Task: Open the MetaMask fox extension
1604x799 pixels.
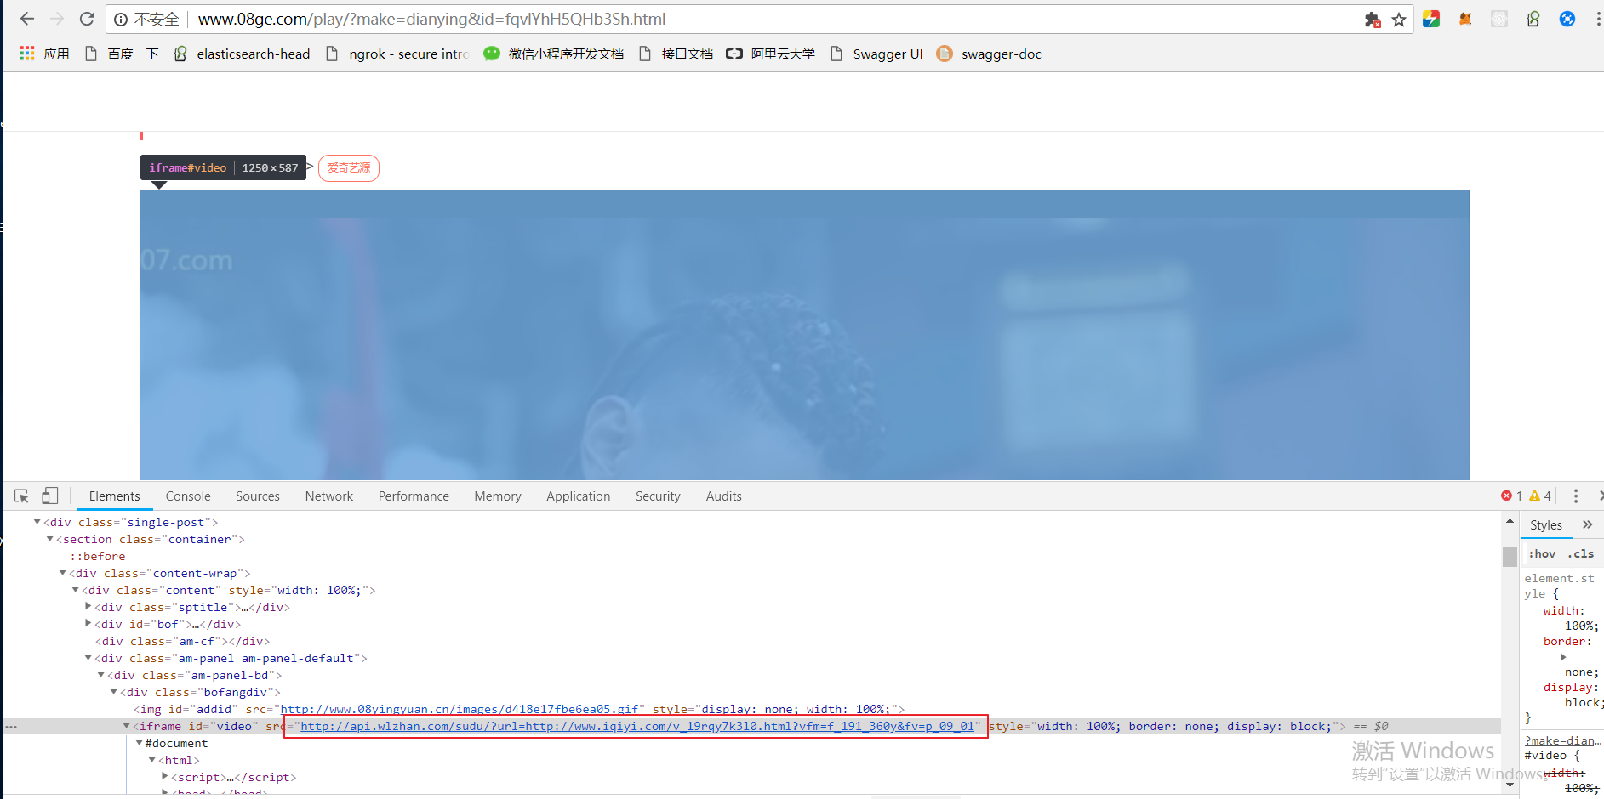Action: click(1465, 19)
